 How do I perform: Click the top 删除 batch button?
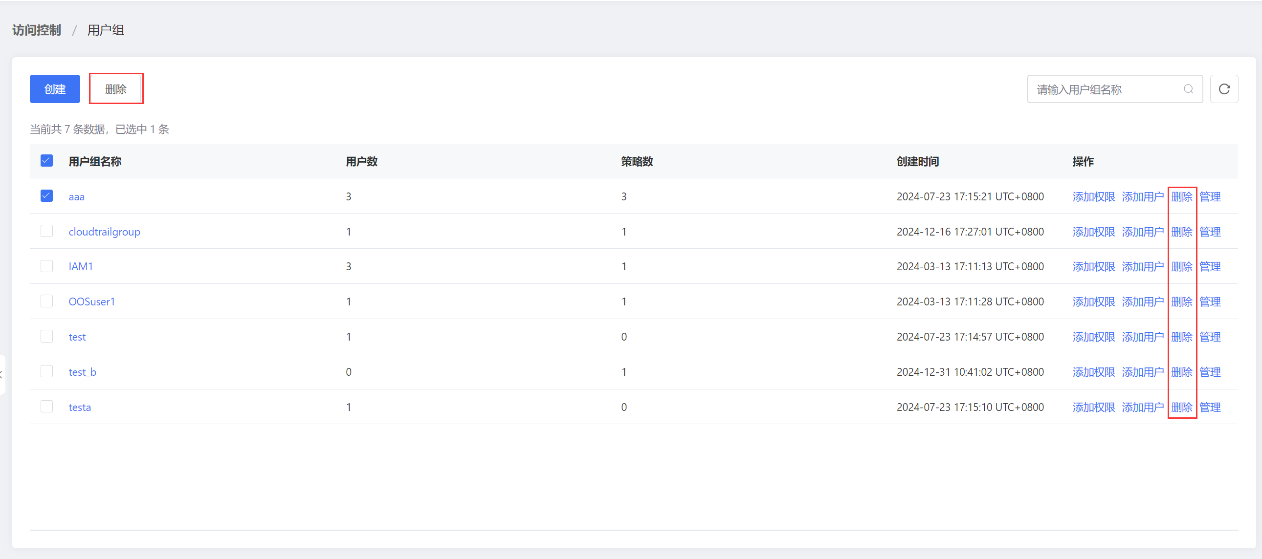(116, 89)
